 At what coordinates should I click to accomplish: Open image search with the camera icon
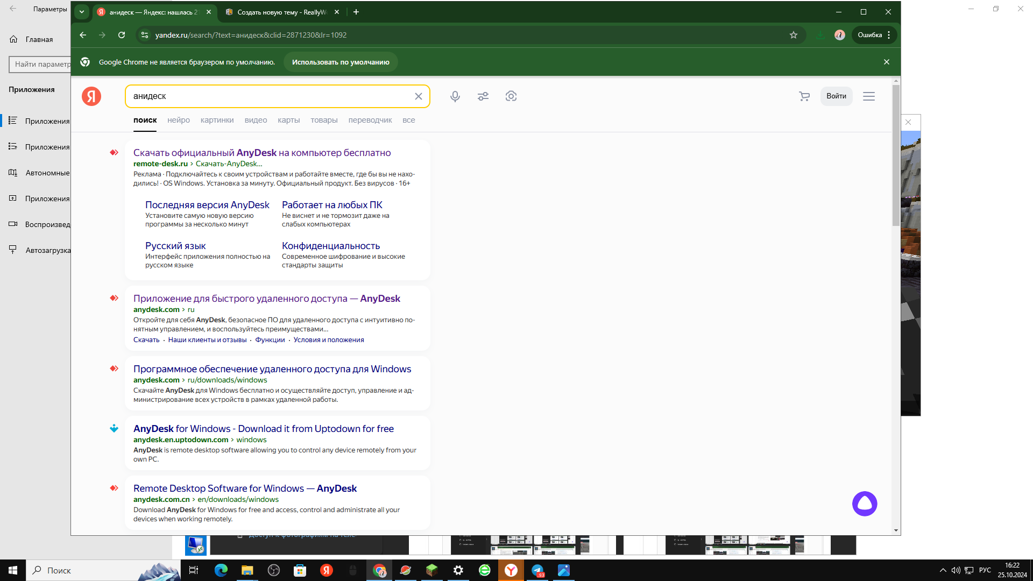click(511, 96)
